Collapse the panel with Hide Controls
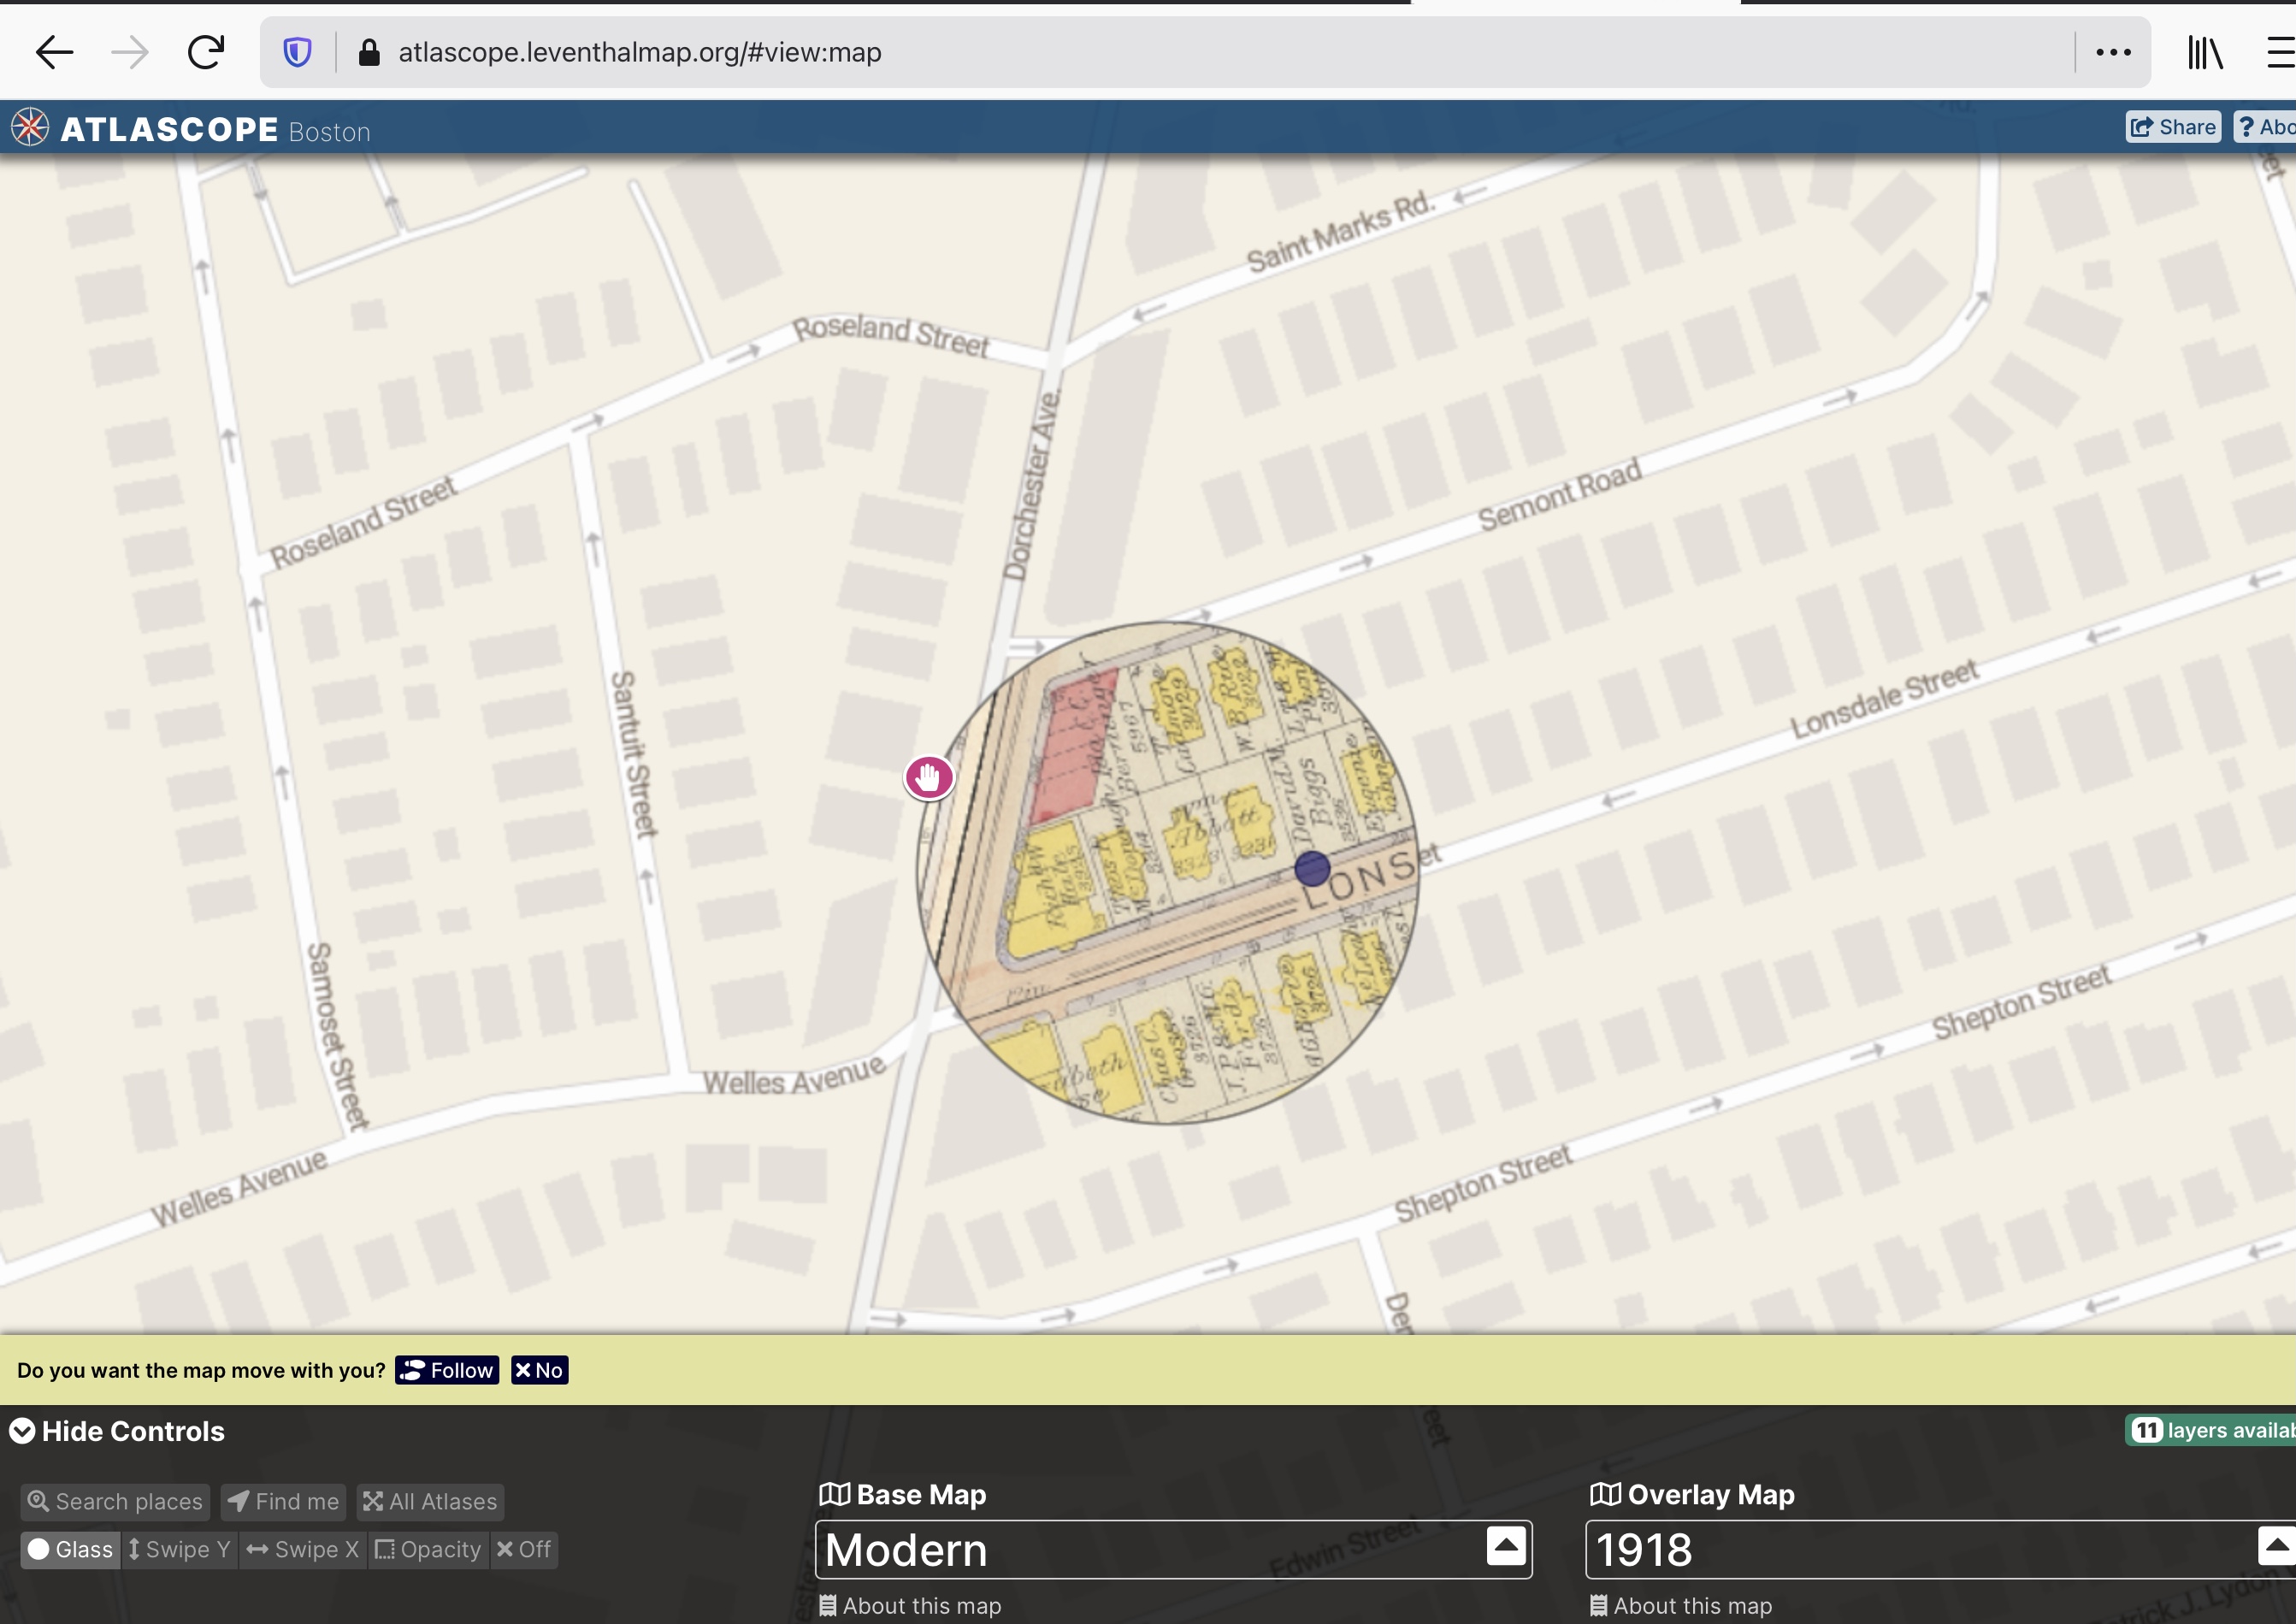2296x1624 pixels. 117,1431
